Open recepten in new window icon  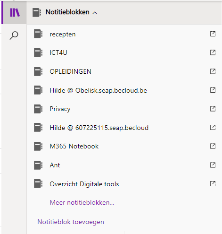(x=213, y=34)
